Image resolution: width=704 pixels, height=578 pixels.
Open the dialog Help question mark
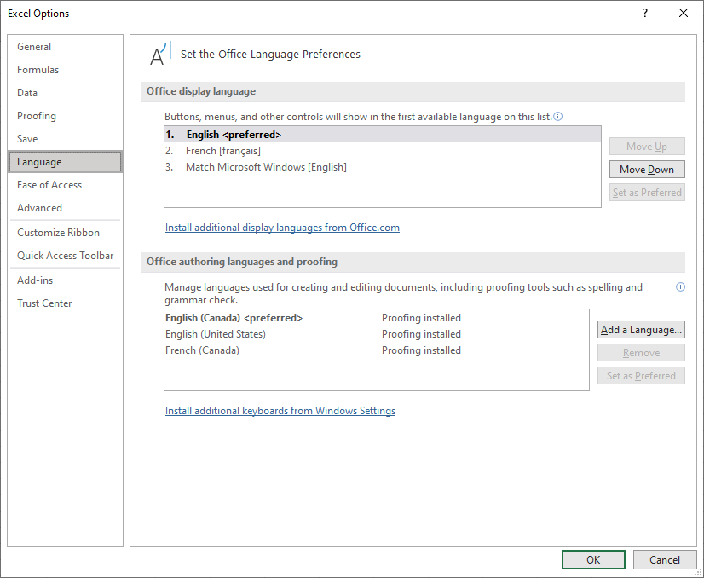pyautogui.click(x=644, y=13)
